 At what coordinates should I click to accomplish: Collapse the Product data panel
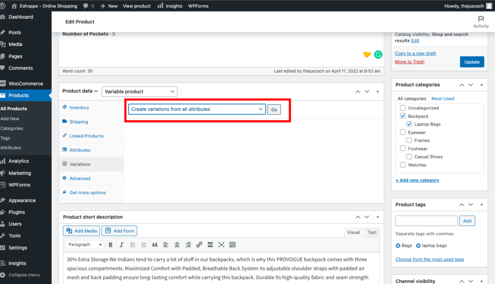(x=378, y=91)
